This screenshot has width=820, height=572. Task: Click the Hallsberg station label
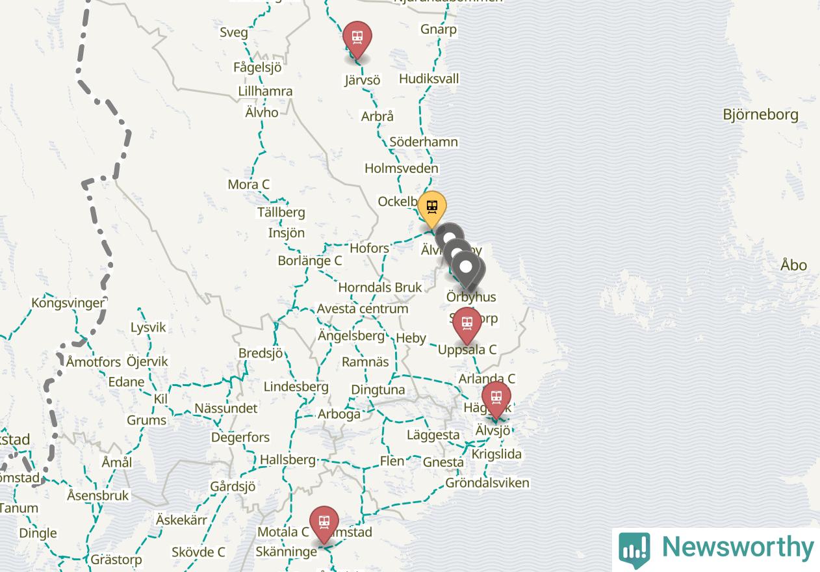287,460
